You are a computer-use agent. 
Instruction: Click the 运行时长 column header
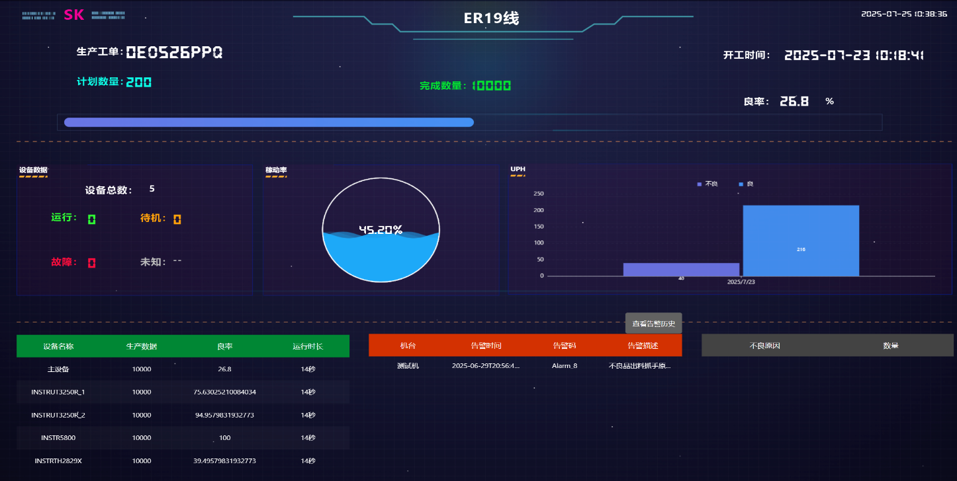coord(308,346)
